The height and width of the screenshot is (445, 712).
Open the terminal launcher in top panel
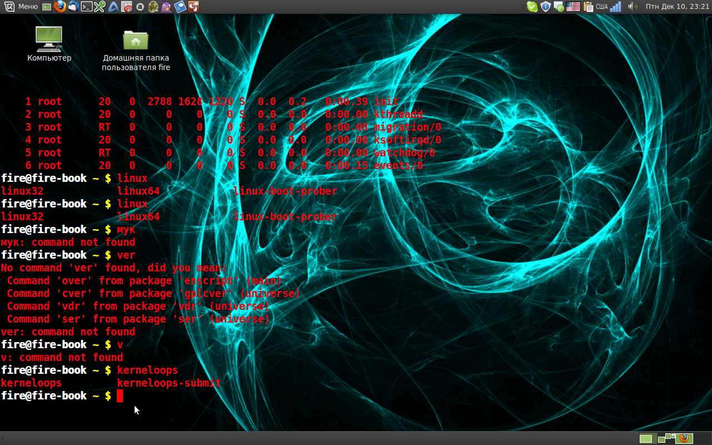(x=87, y=7)
